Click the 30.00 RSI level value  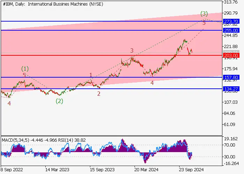click(x=229, y=157)
